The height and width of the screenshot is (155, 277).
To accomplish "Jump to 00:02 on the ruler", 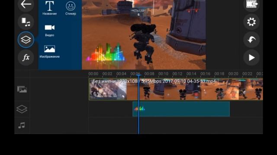I will [x=107, y=74].
